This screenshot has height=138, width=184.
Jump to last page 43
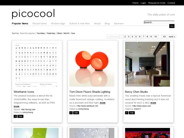click(164, 37)
